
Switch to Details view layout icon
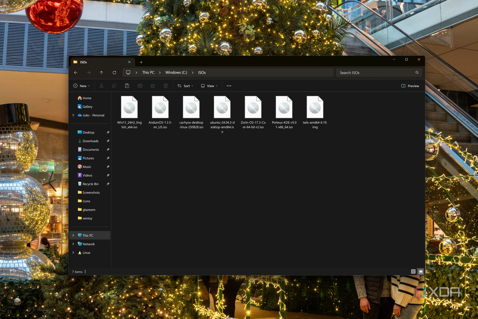point(413,272)
